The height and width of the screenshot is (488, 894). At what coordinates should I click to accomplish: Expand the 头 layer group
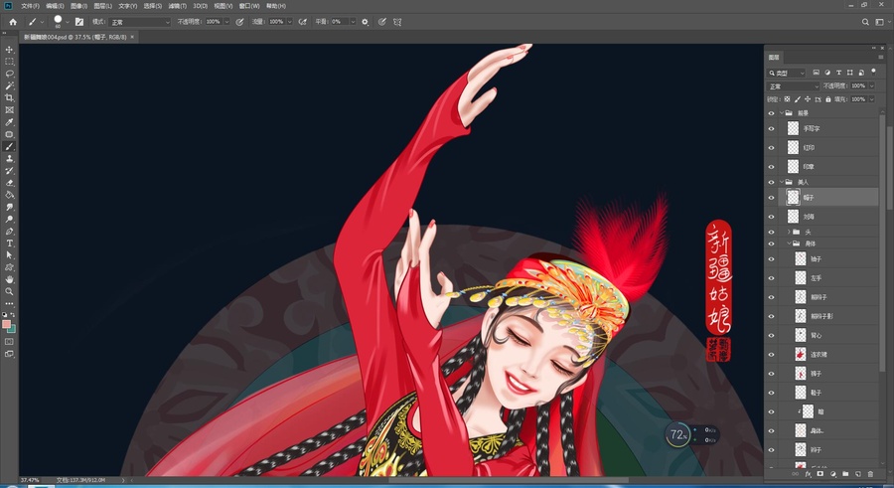[789, 232]
